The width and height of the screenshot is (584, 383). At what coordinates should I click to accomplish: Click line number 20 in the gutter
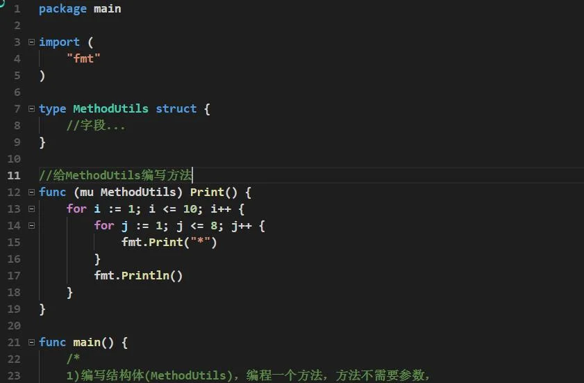tap(14, 326)
